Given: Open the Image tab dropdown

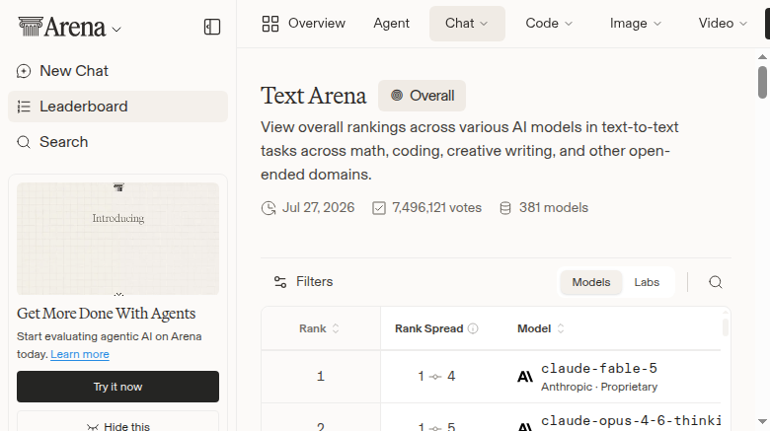Looking at the screenshot, I should [636, 24].
